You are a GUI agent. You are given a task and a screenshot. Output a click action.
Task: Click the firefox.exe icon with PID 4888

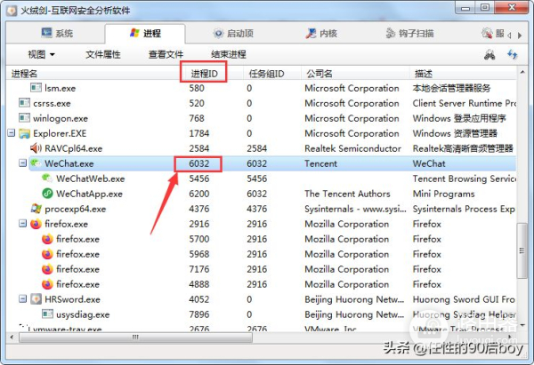pos(47,284)
